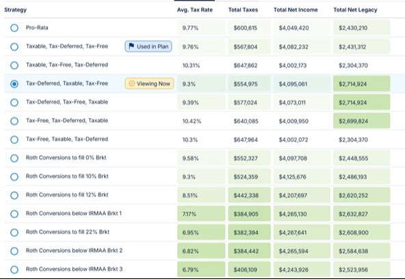Pick Roth Conversions to fill 22% Brkt
Screen dimensions: 405x279
[14, 233]
